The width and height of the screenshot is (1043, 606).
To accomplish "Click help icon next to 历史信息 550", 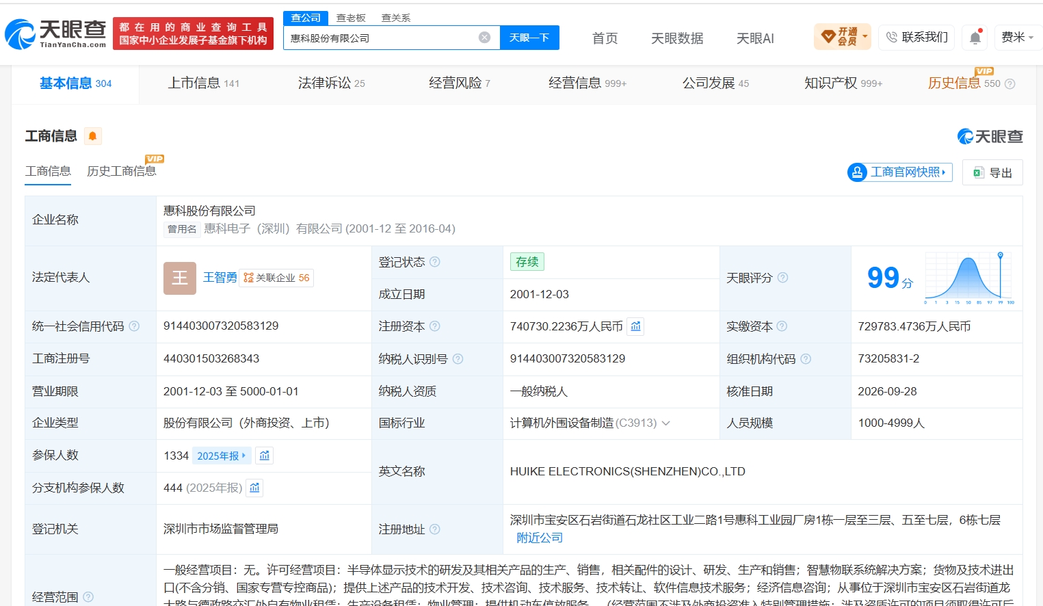I will point(1010,84).
